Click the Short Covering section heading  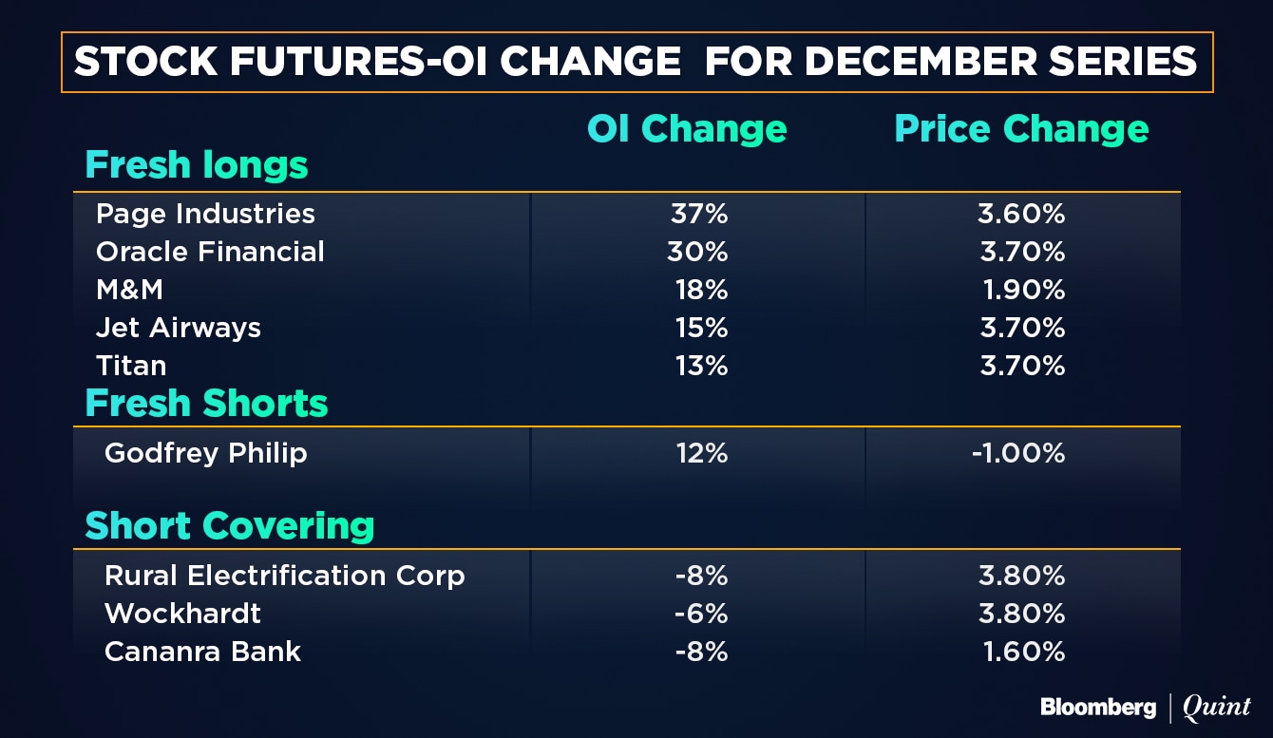pos(230,525)
